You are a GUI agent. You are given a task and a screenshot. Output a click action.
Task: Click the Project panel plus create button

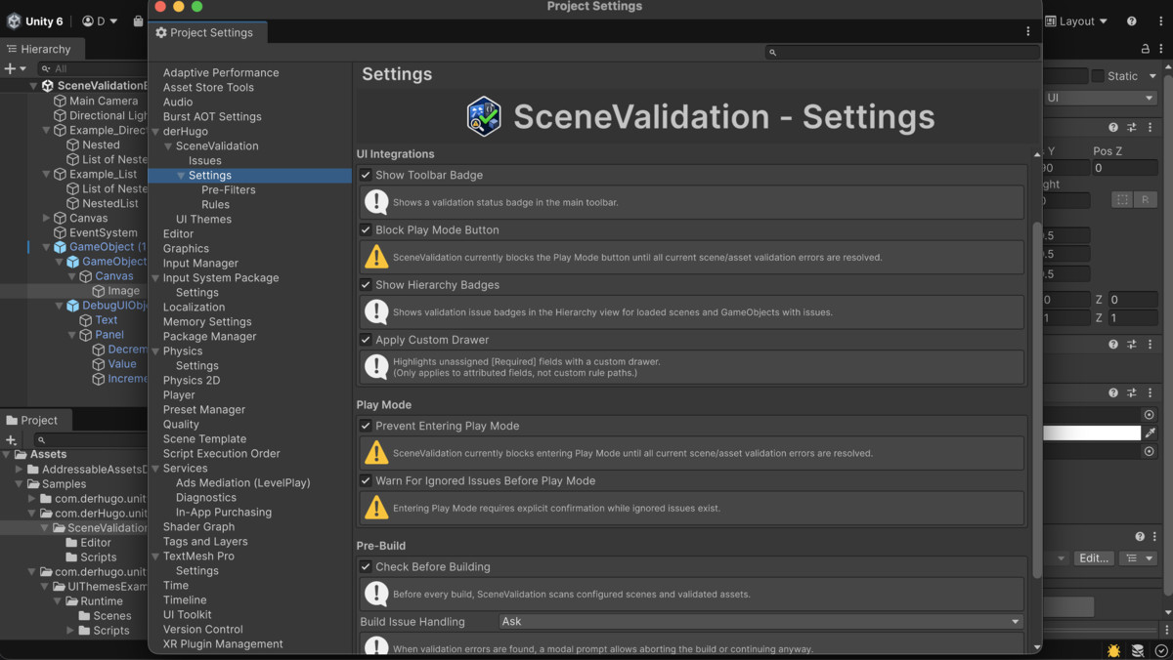click(11, 440)
